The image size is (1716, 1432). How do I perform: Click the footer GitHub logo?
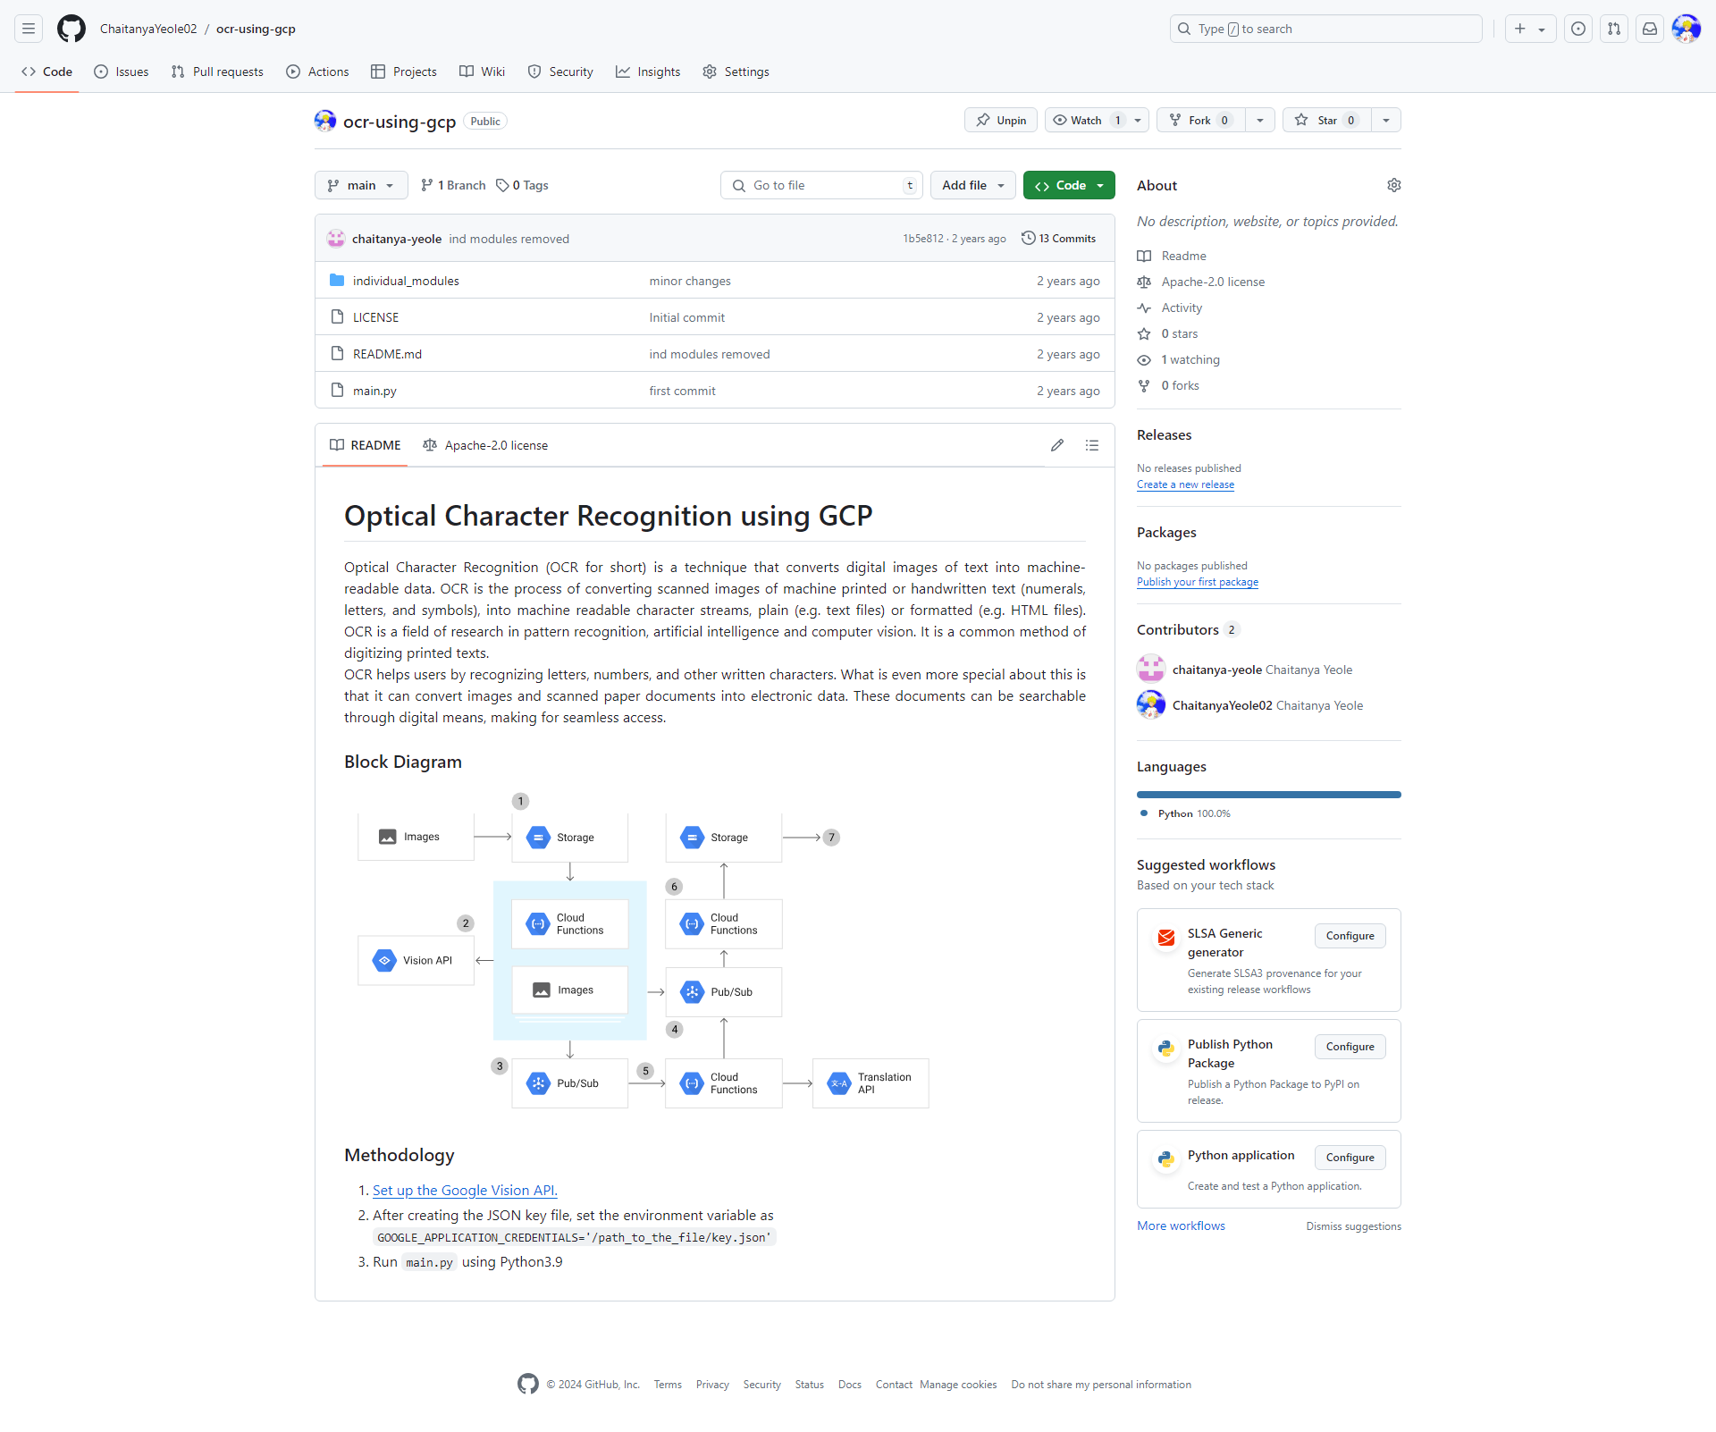(528, 1384)
